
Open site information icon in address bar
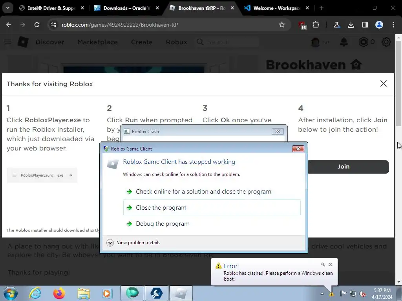tap(53, 25)
